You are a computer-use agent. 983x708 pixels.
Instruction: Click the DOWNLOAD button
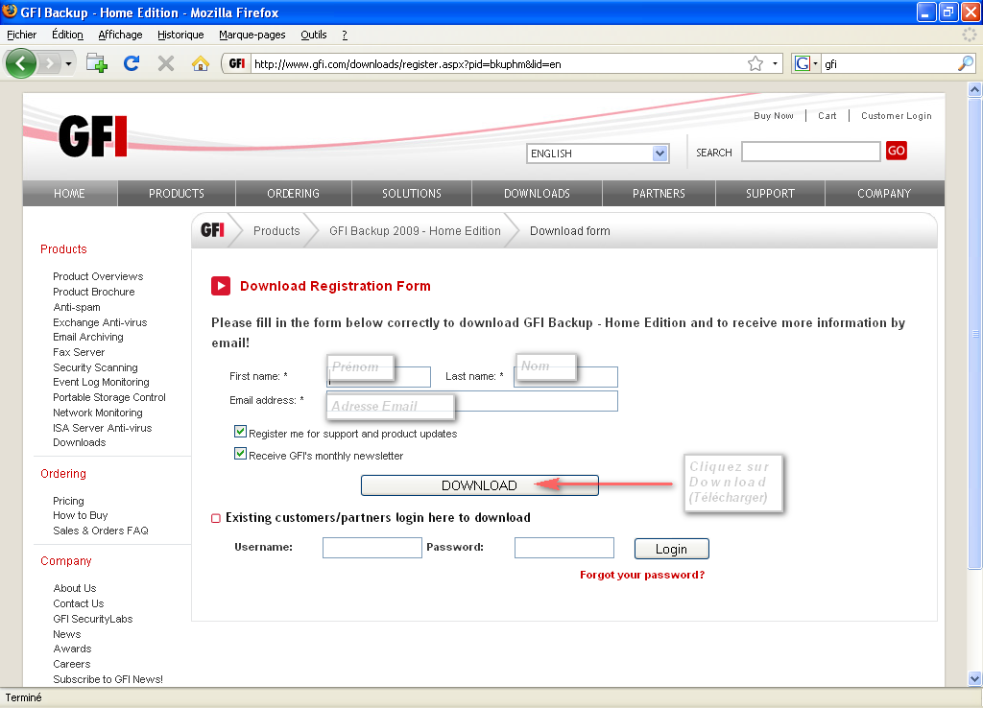point(480,485)
